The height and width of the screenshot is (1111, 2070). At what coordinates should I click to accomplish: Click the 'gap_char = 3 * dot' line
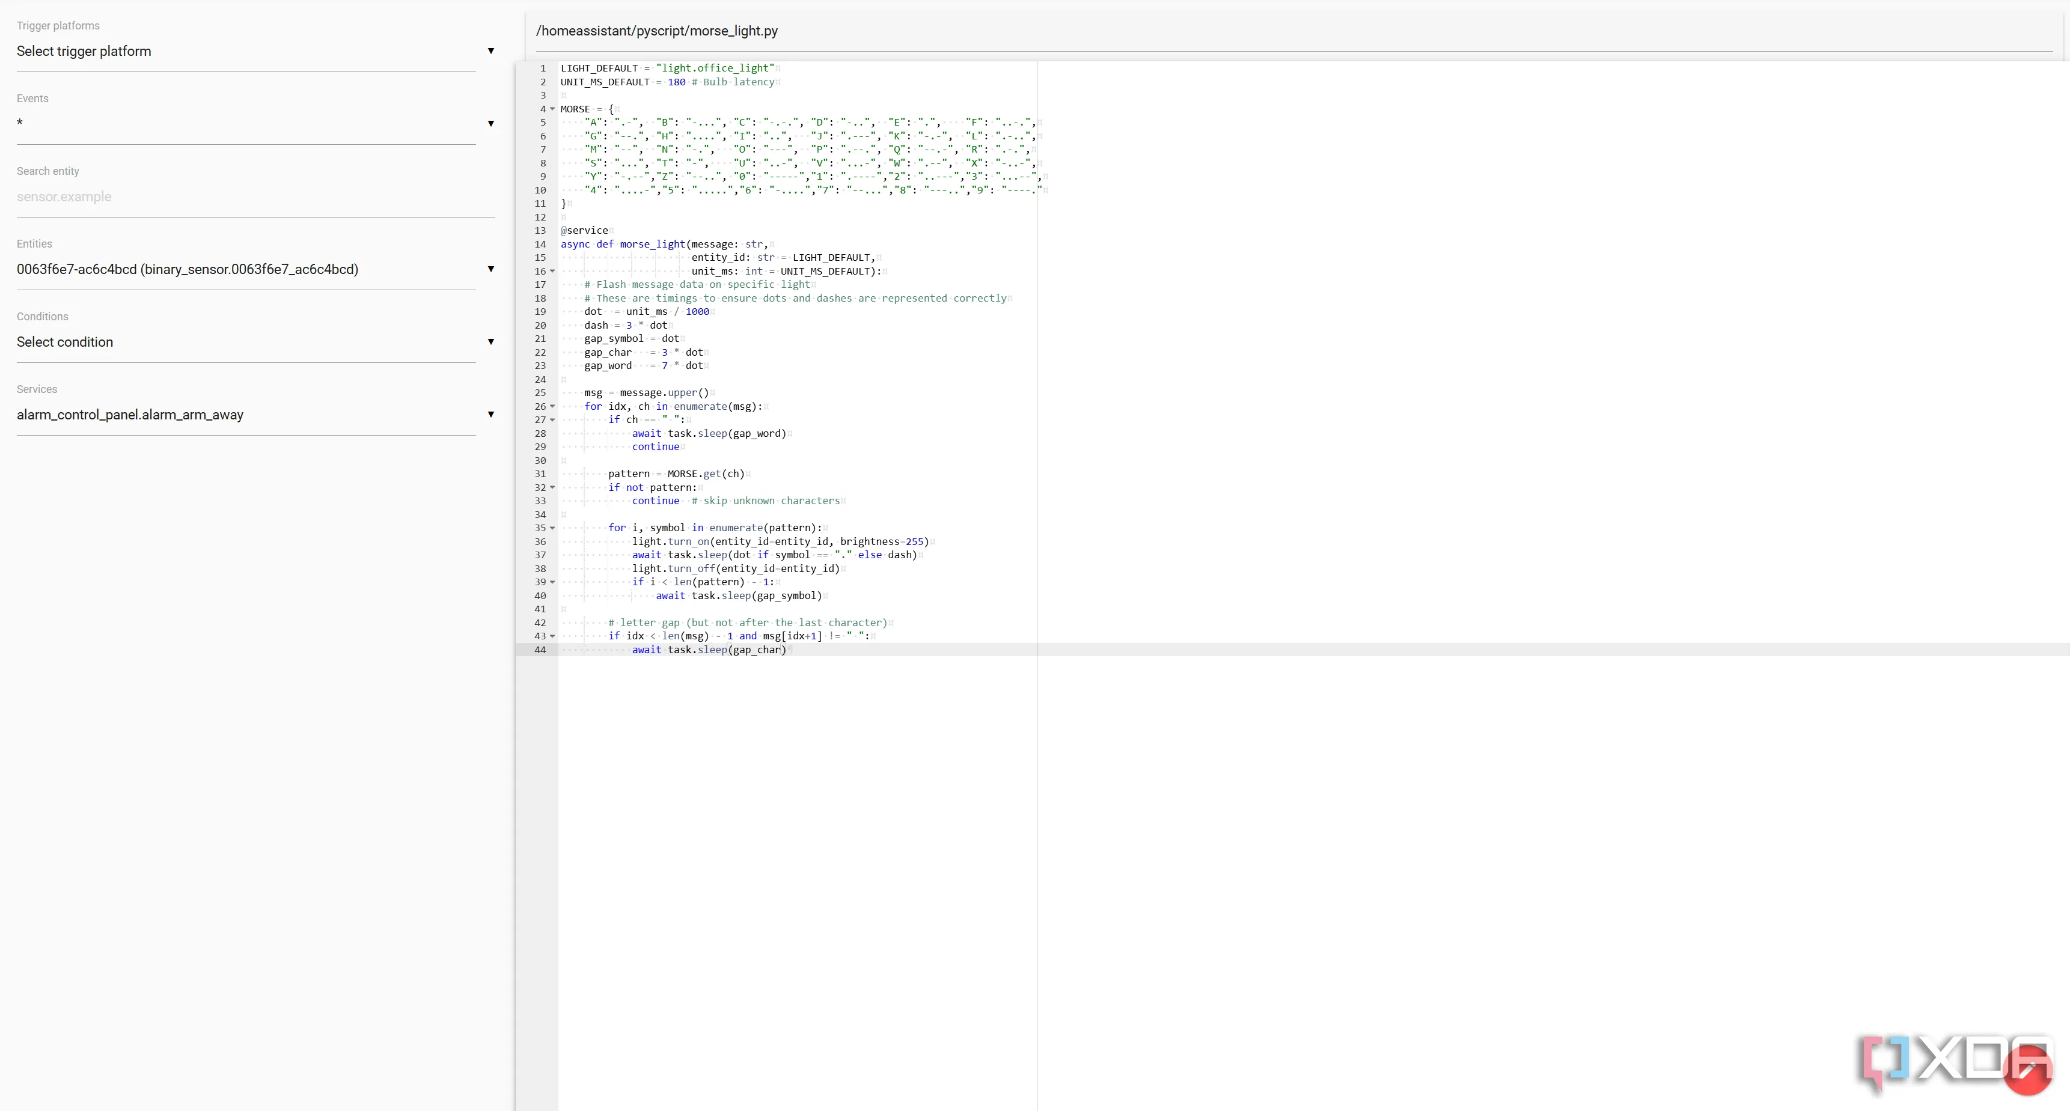pyautogui.click(x=644, y=353)
